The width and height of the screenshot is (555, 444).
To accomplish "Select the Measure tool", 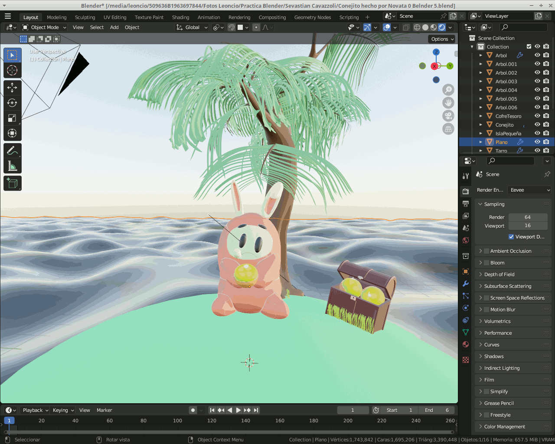I will point(12,166).
